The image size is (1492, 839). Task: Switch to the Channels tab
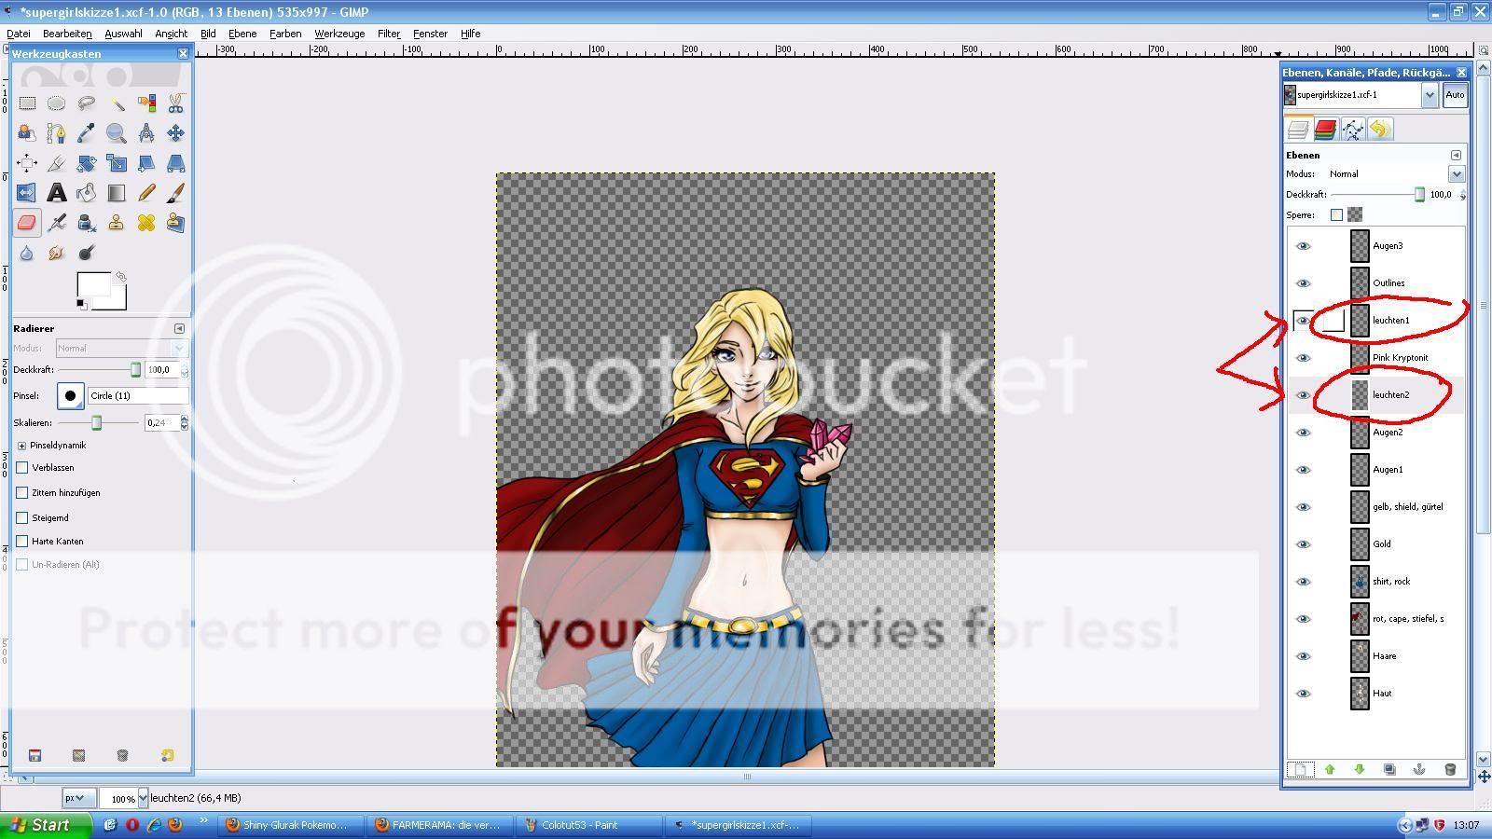(1325, 130)
